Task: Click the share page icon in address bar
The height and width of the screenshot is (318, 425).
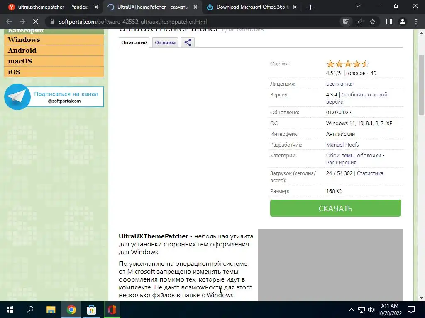Action: pos(359,22)
